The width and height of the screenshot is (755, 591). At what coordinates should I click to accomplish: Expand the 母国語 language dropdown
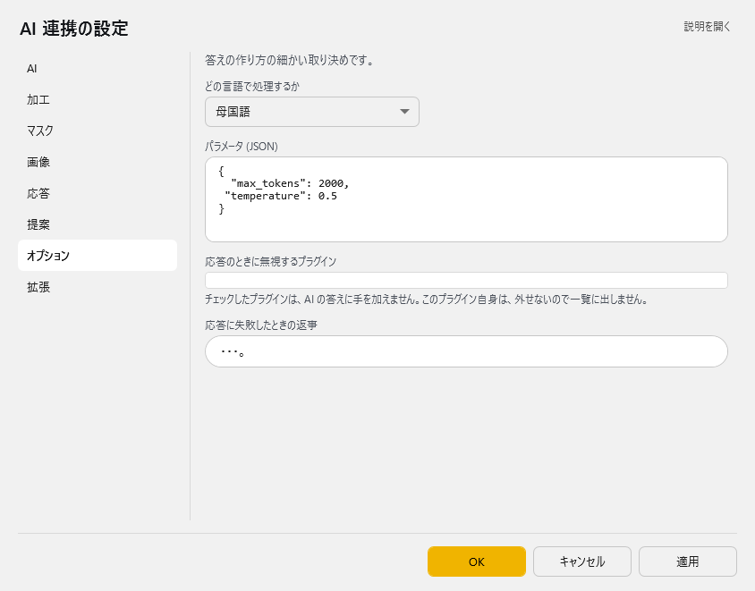pos(312,112)
